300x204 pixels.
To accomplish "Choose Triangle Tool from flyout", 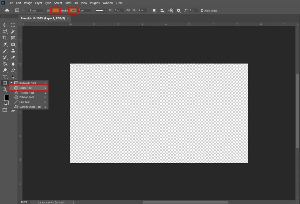I will [x=29, y=92].
